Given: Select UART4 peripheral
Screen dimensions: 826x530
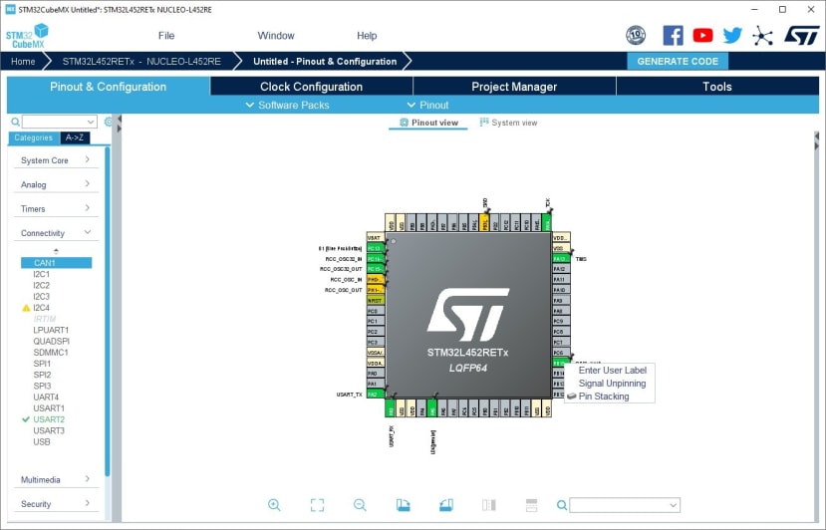Looking at the screenshot, I should coord(45,397).
